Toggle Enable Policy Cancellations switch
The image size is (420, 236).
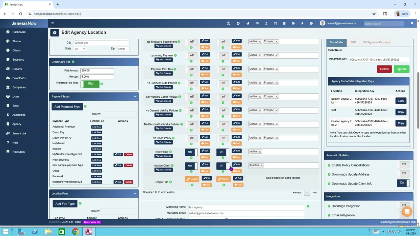pyautogui.click(x=404, y=165)
